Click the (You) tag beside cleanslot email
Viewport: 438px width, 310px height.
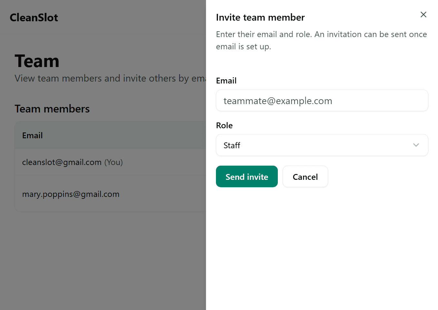[x=113, y=162]
